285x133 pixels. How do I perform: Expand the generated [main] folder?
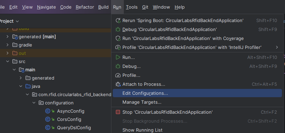[8, 37]
